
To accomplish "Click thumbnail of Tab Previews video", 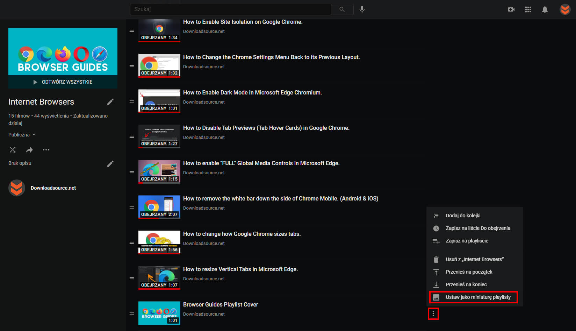I will click(x=159, y=136).
